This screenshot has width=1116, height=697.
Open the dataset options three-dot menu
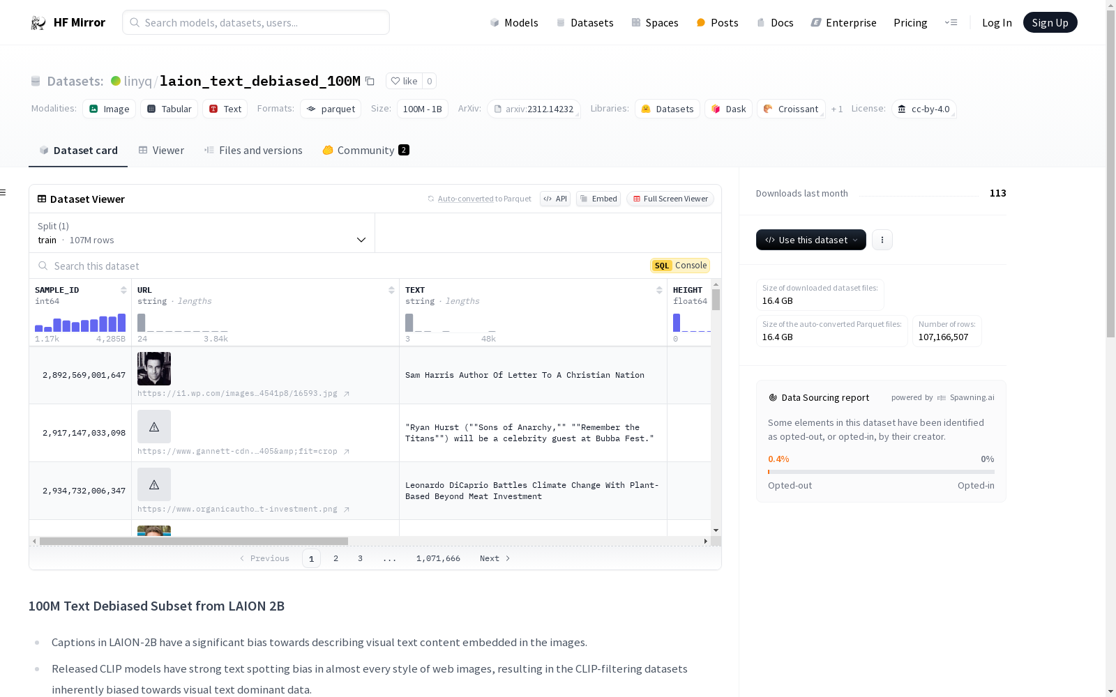click(x=882, y=240)
